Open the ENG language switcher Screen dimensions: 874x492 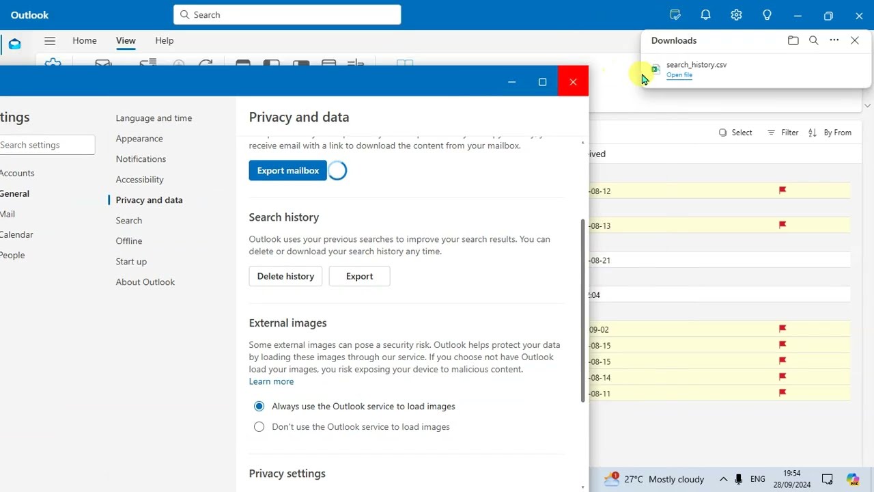click(757, 479)
